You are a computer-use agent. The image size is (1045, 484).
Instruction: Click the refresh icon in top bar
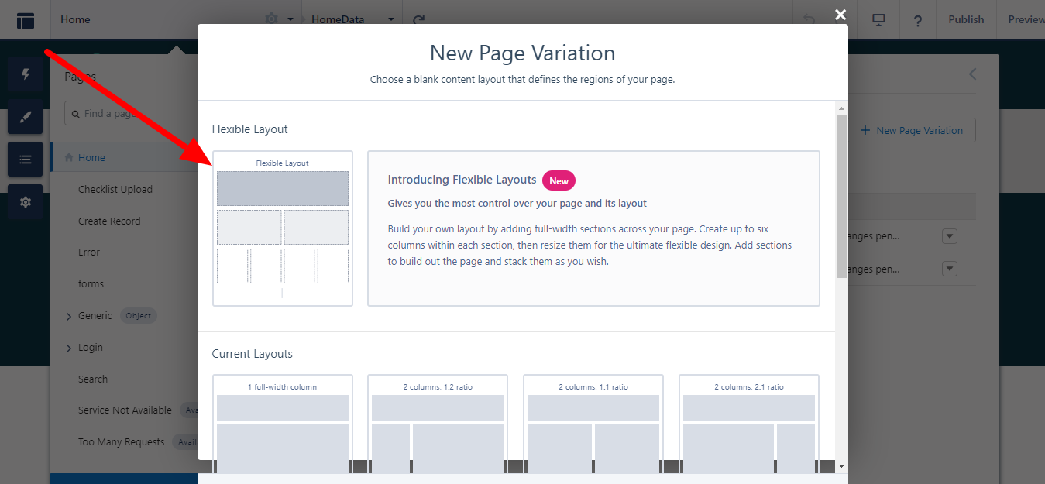419,20
